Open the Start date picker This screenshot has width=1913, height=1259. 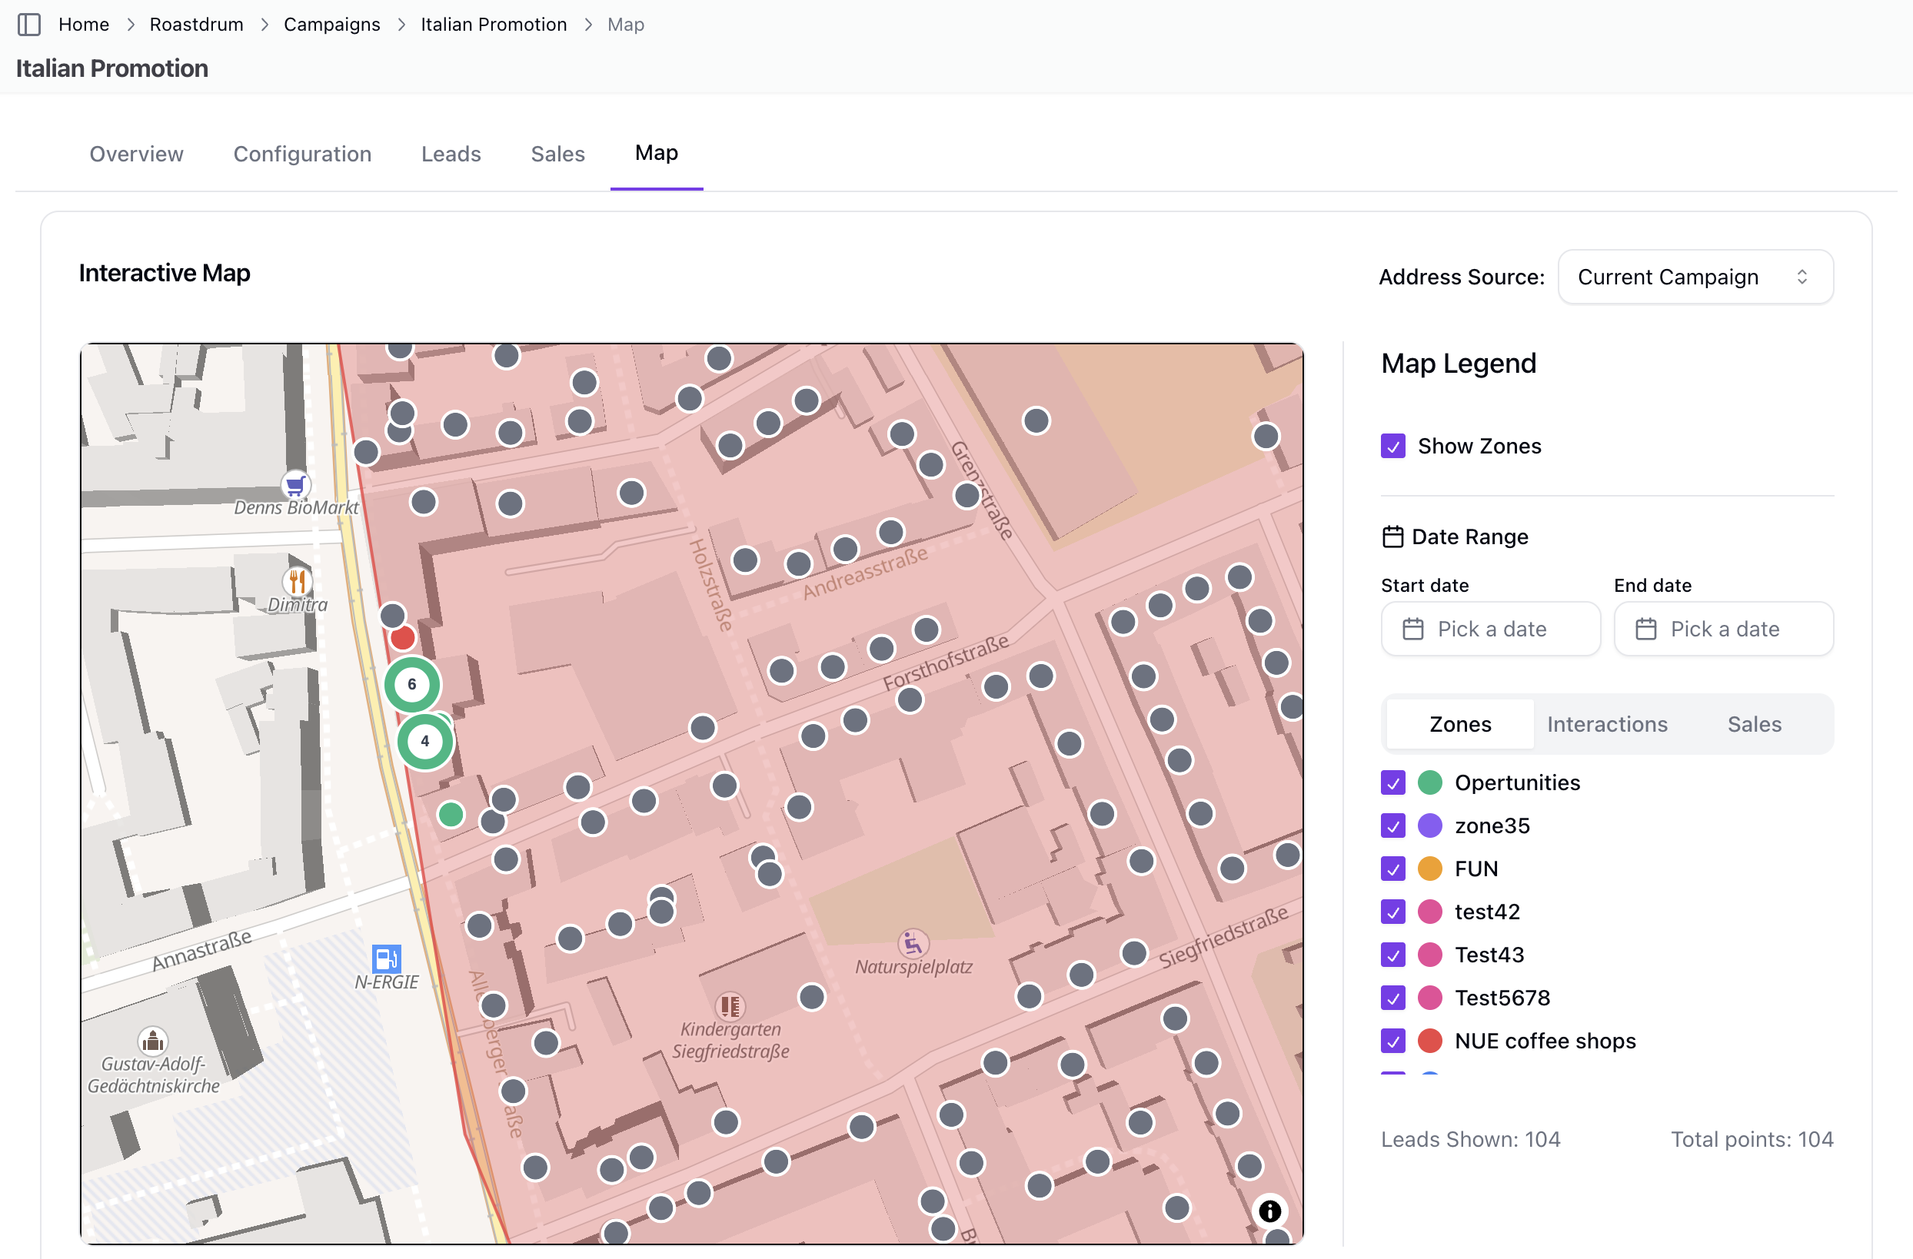point(1489,629)
